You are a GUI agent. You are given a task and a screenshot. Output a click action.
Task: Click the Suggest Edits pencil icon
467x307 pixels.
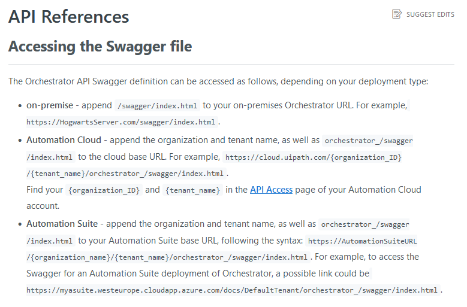pos(397,14)
